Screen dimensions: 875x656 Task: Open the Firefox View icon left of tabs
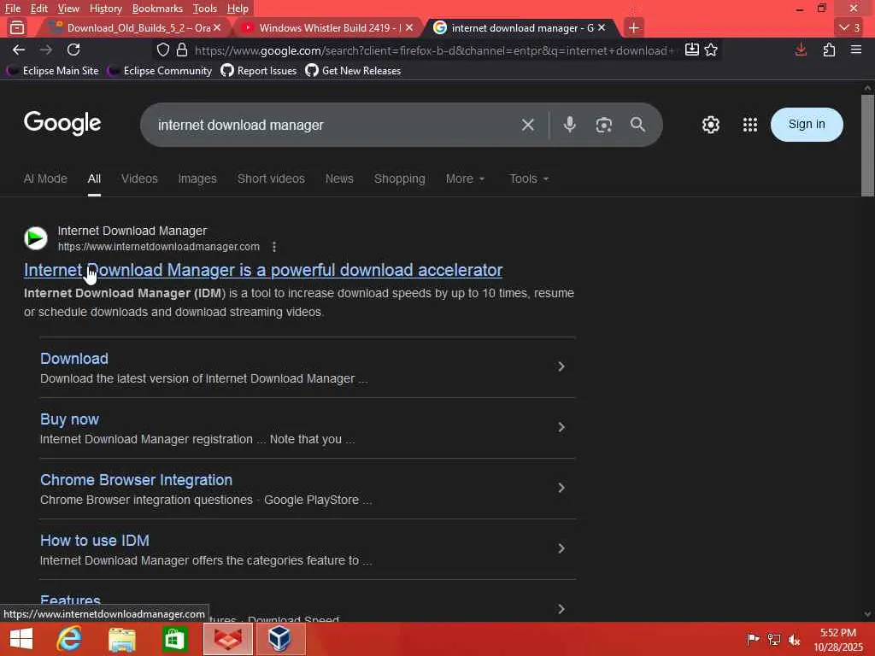click(x=17, y=27)
